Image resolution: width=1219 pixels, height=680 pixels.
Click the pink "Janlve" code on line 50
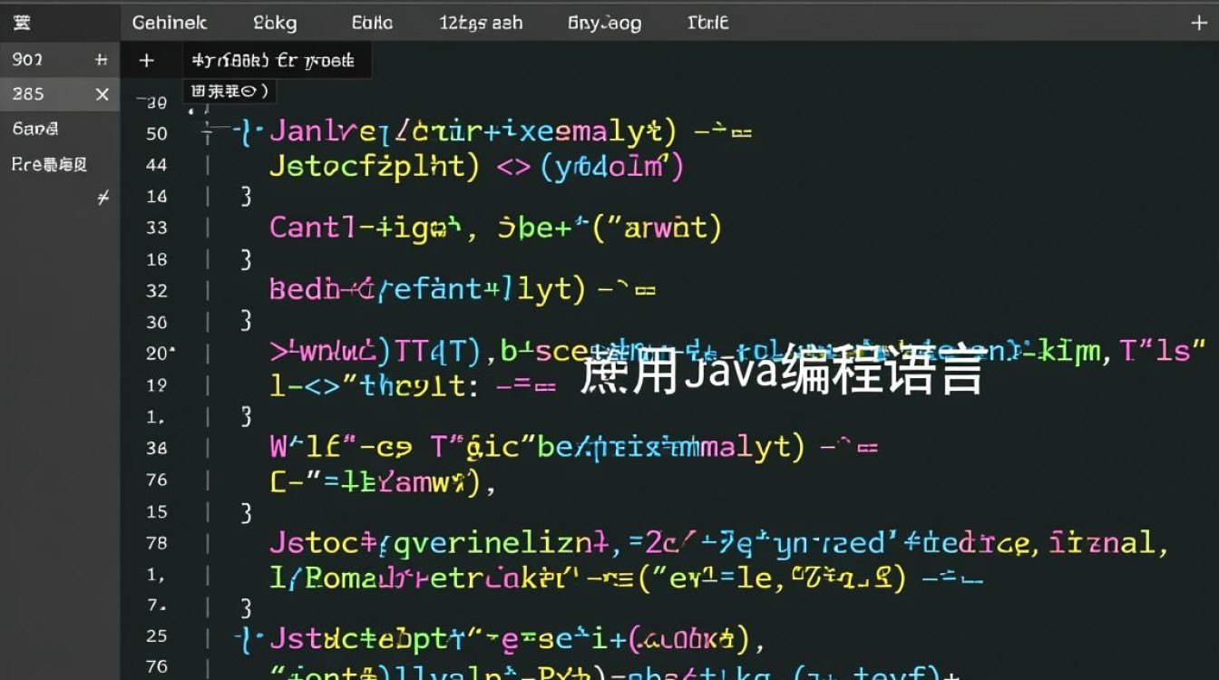[324, 132]
